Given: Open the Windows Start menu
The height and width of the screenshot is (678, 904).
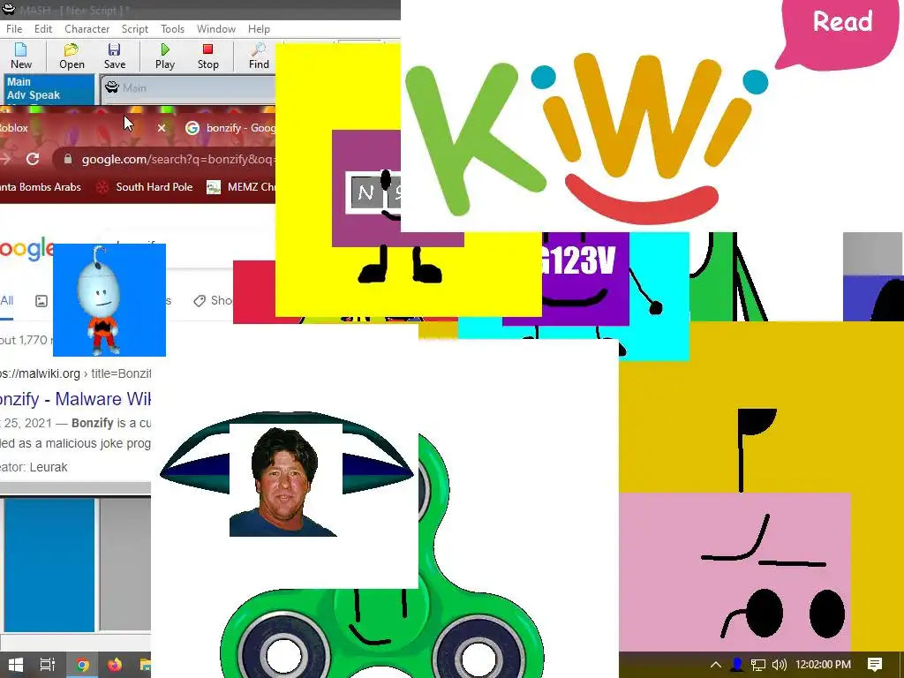Looking at the screenshot, I should pyautogui.click(x=16, y=665).
